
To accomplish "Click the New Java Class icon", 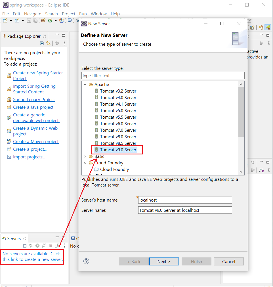I will pos(50,20).
